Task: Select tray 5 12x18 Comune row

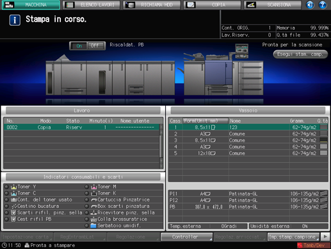Action: click(248, 153)
